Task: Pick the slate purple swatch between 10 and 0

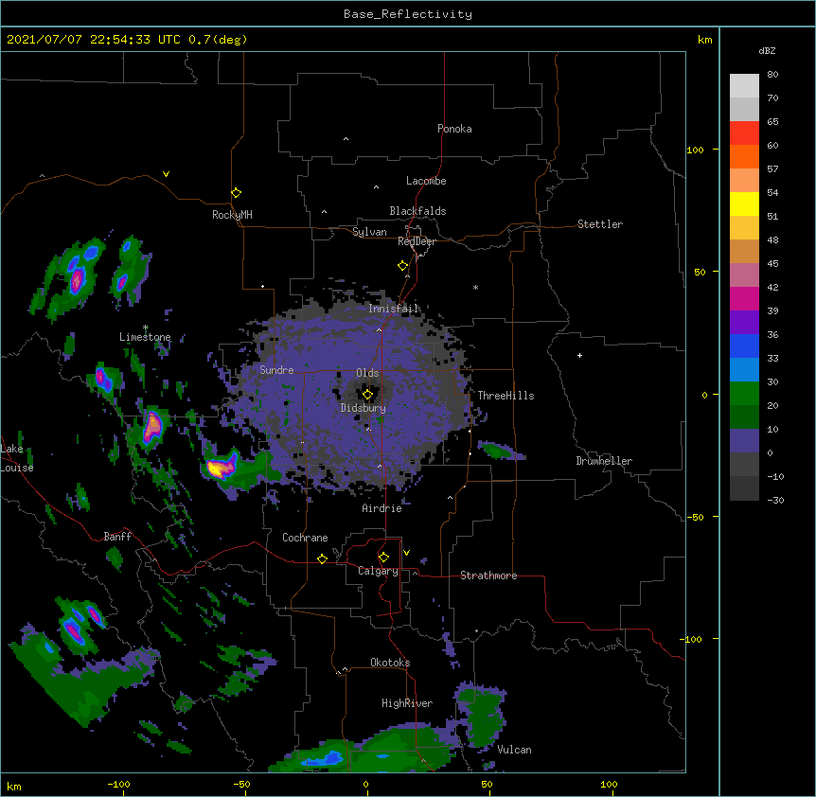Action: click(x=744, y=441)
